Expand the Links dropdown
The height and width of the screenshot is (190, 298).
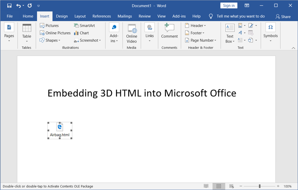149,32
